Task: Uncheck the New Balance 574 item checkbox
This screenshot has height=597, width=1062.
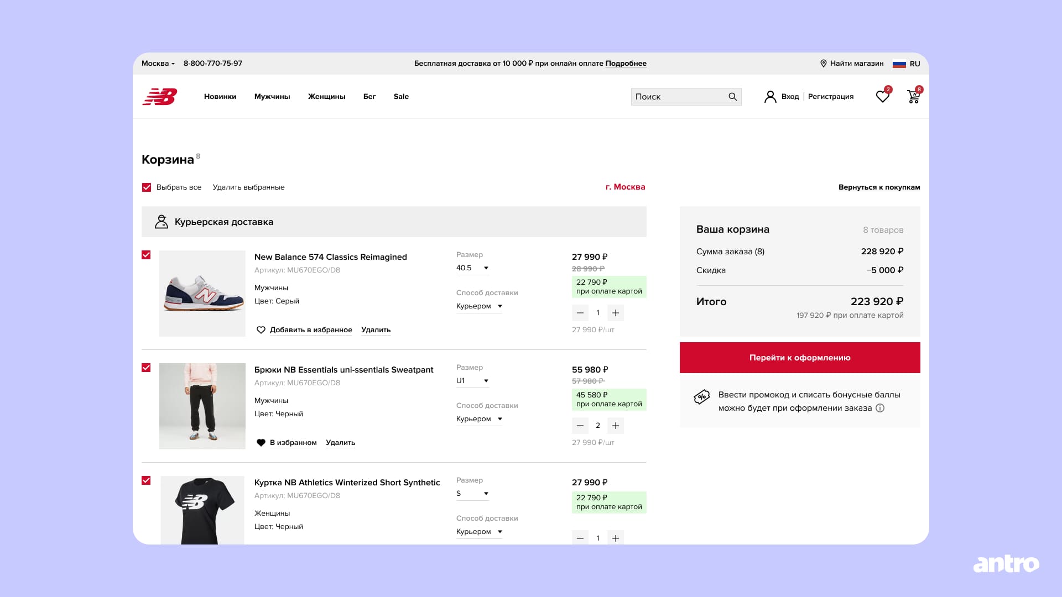Action: [146, 255]
